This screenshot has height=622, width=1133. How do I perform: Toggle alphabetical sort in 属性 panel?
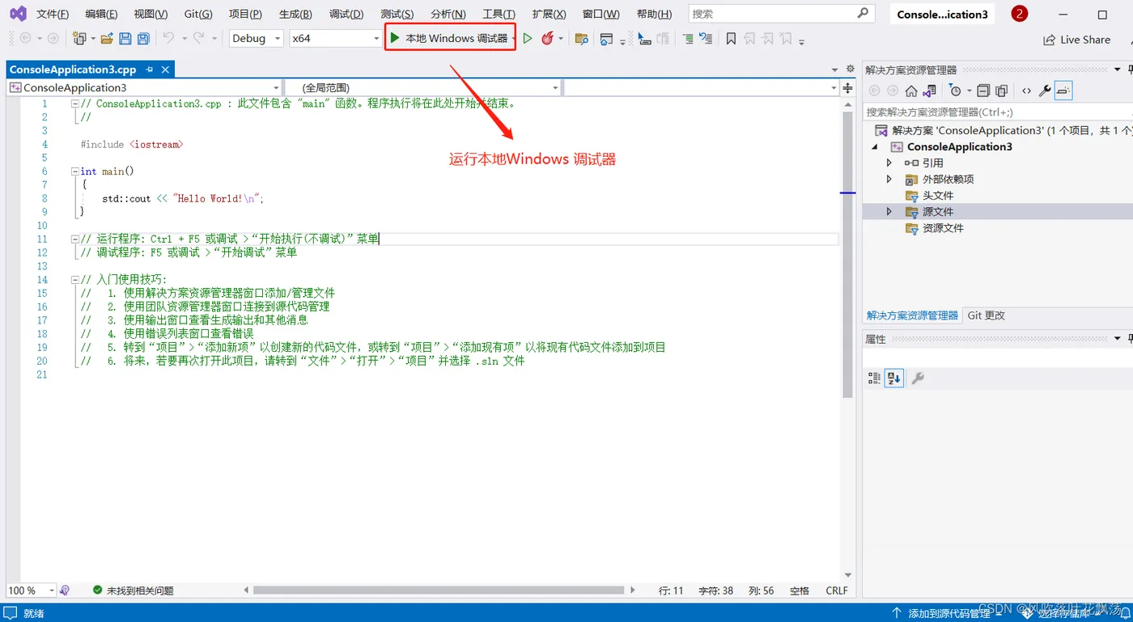coord(893,378)
